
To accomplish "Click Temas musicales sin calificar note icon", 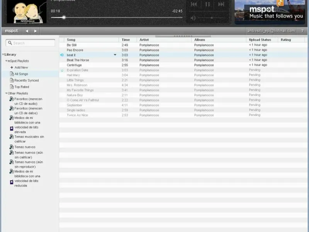I will pos(12,137).
